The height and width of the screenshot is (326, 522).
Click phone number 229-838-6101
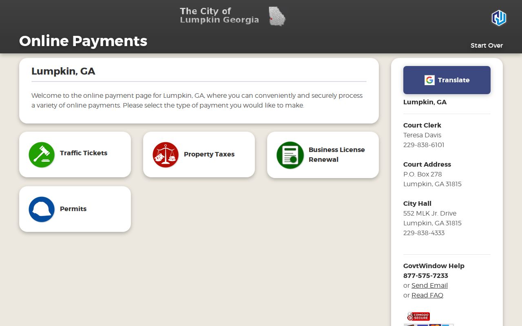[424, 145]
